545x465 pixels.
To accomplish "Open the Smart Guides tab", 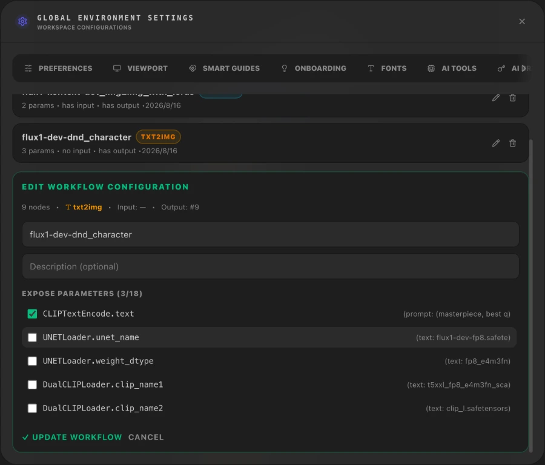I will [224, 68].
